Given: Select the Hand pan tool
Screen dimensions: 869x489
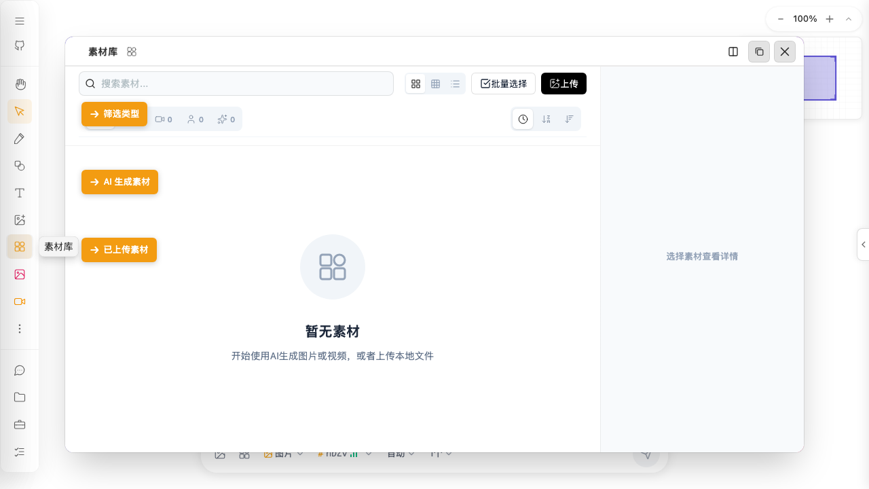Looking at the screenshot, I should click(x=20, y=84).
